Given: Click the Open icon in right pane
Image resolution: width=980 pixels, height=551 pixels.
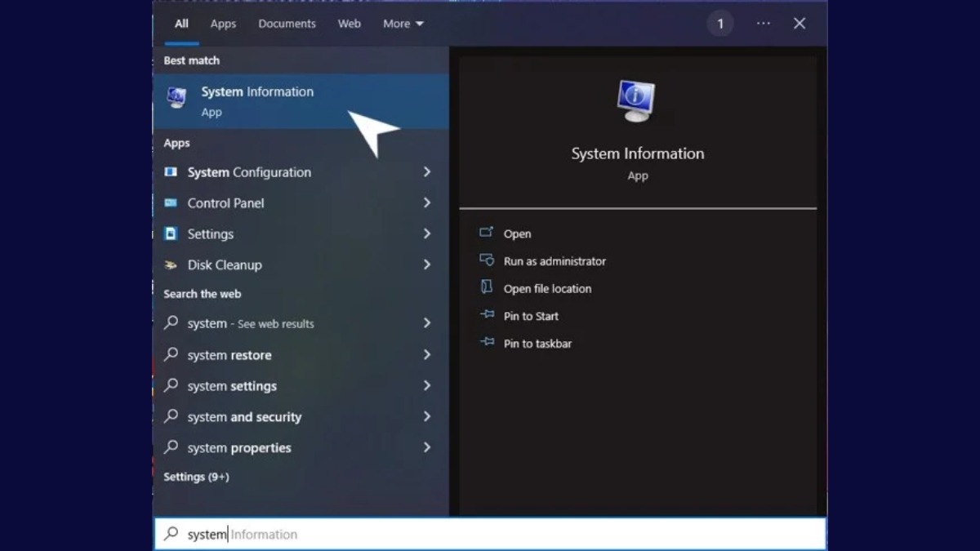Looking at the screenshot, I should click(x=487, y=233).
